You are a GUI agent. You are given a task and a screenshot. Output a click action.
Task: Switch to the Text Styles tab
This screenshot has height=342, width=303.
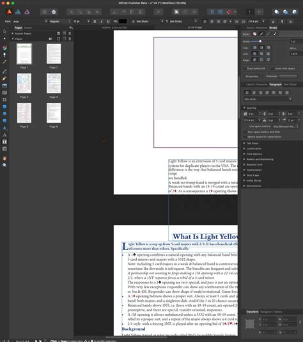[x=290, y=84]
